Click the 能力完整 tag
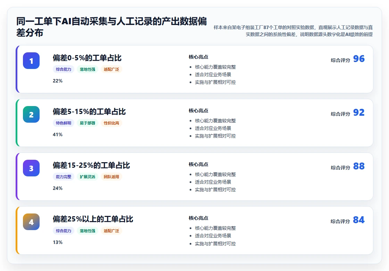 coord(64,177)
